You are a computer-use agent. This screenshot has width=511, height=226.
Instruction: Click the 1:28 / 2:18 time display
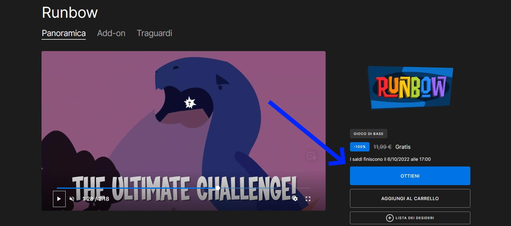click(x=96, y=199)
